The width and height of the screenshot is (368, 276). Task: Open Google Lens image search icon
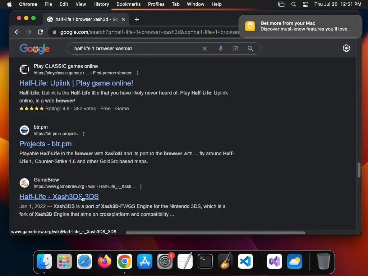[235, 49]
